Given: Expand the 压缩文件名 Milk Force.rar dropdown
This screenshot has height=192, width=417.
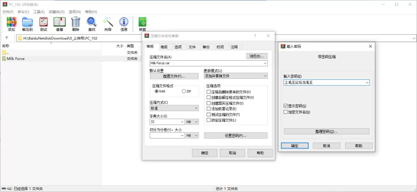Looking at the screenshot, I should point(265,63).
